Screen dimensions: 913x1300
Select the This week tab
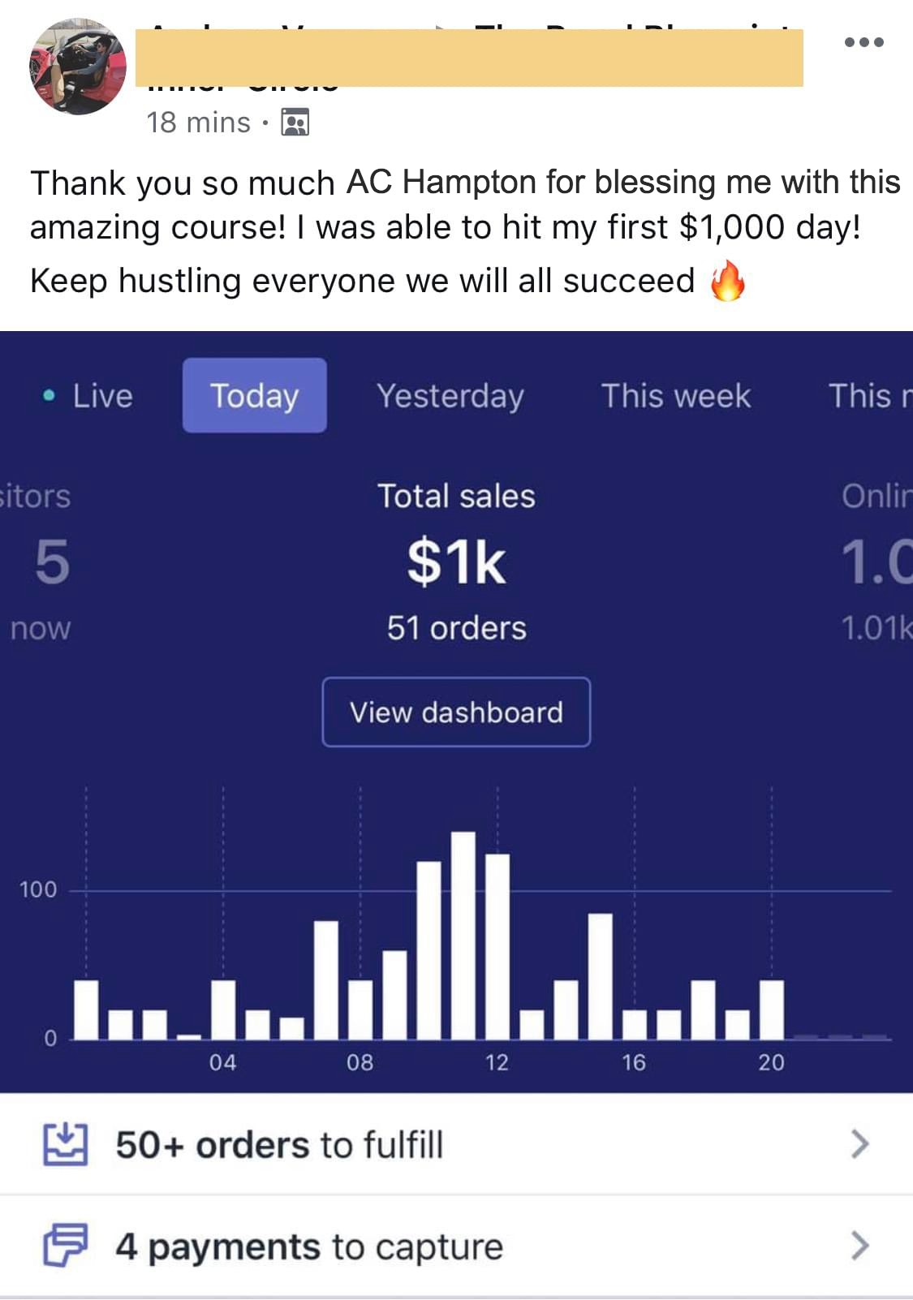[x=676, y=396]
